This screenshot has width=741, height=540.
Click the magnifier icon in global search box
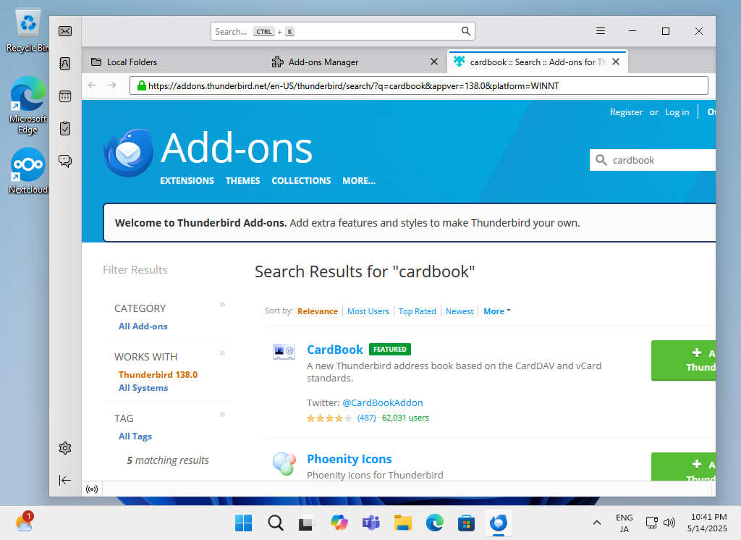point(465,31)
